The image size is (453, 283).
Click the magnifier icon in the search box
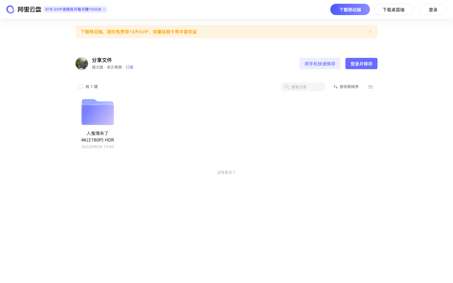pyautogui.click(x=287, y=87)
